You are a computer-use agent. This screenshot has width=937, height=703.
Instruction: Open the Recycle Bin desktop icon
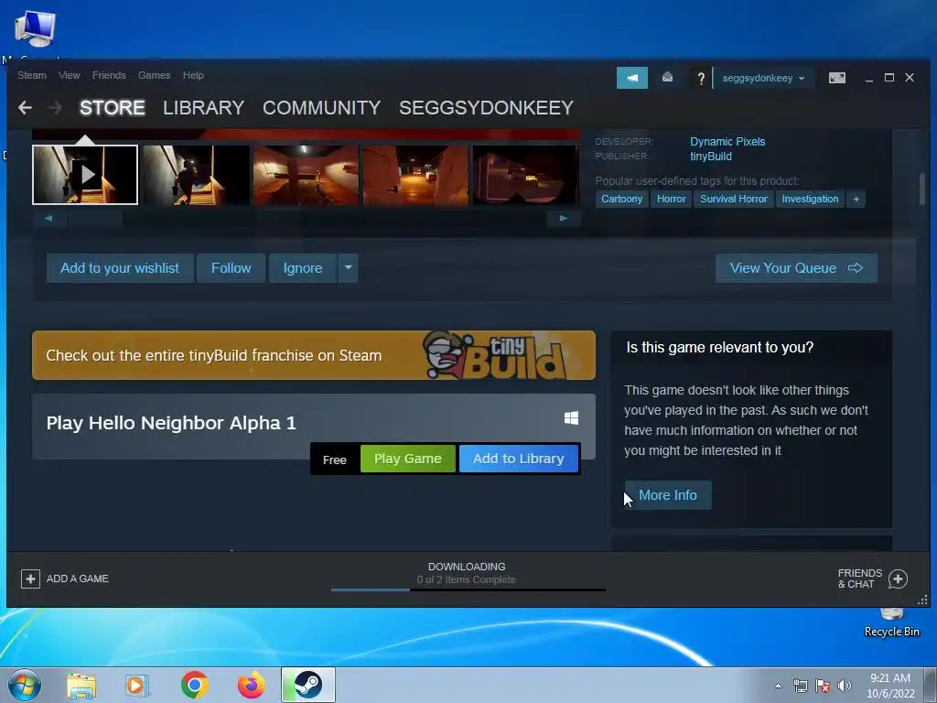click(891, 622)
